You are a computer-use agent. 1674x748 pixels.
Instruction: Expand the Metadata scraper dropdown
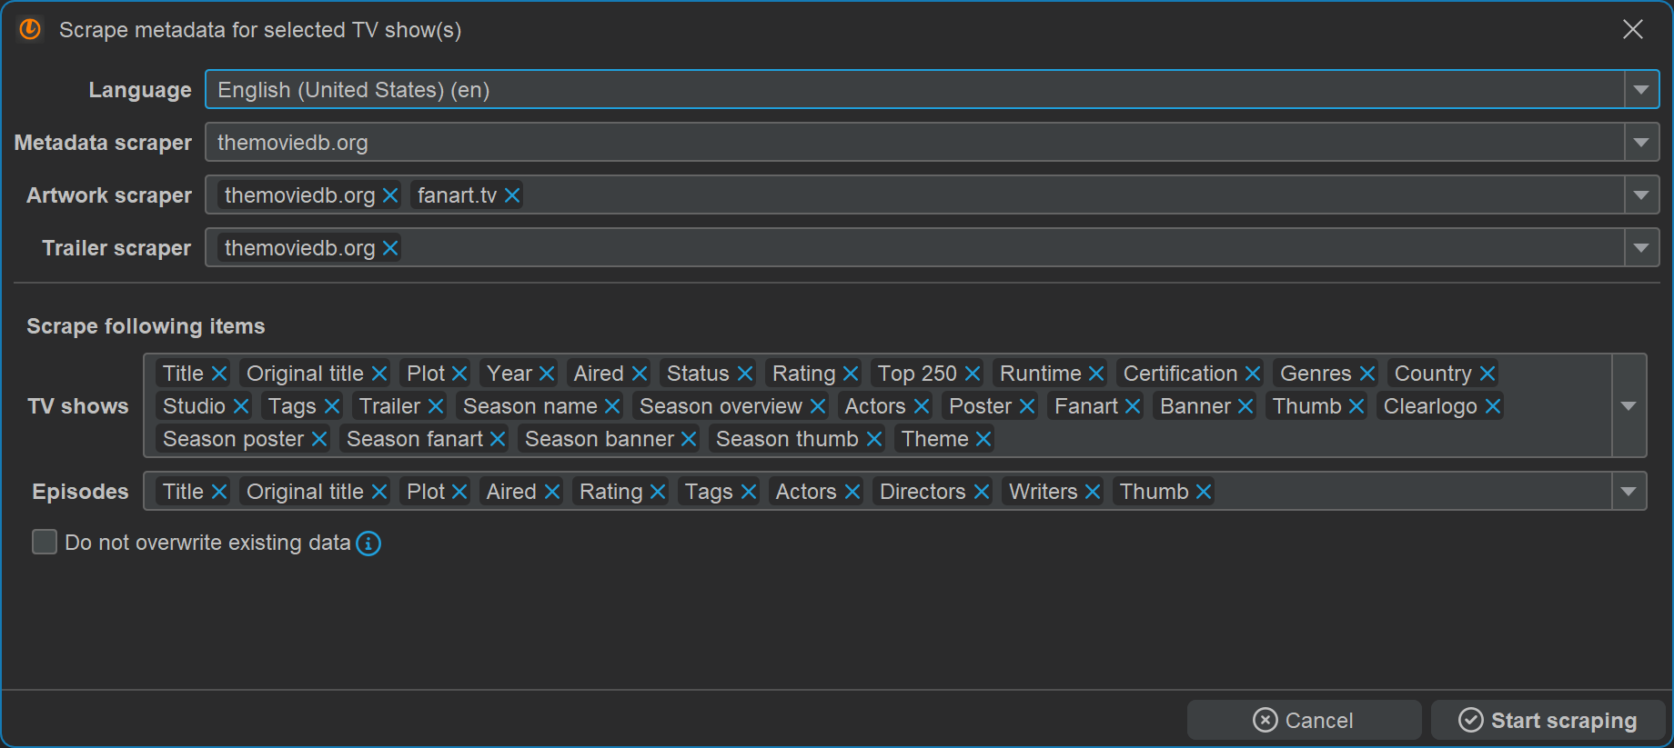(1641, 143)
